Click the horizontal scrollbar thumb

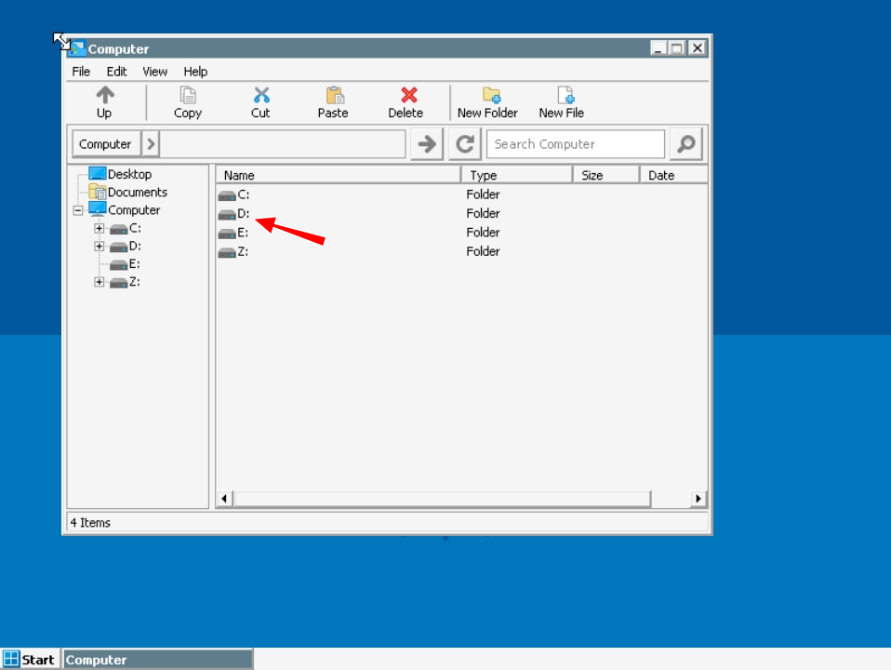point(442,499)
